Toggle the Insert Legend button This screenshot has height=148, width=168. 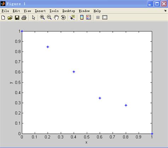(x=89, y=17)
